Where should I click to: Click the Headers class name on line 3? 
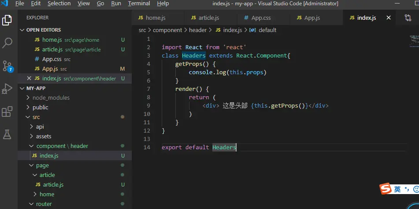(194, 55)
